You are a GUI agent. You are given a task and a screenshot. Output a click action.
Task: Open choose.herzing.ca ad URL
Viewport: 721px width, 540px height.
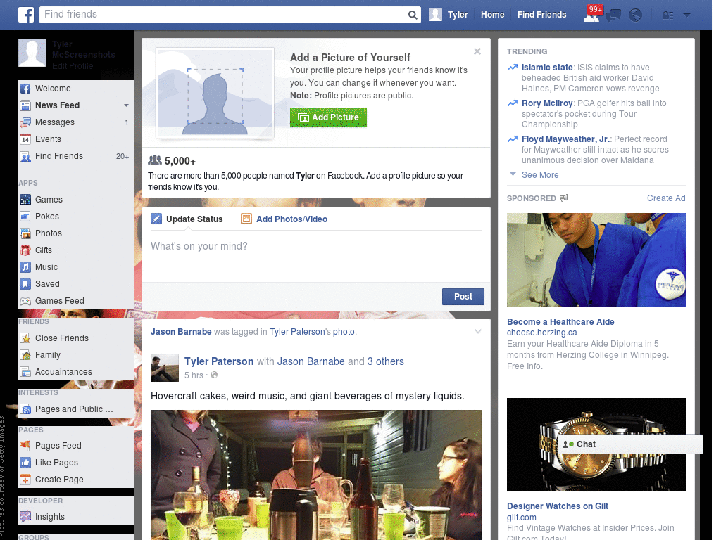pos(541,333)
